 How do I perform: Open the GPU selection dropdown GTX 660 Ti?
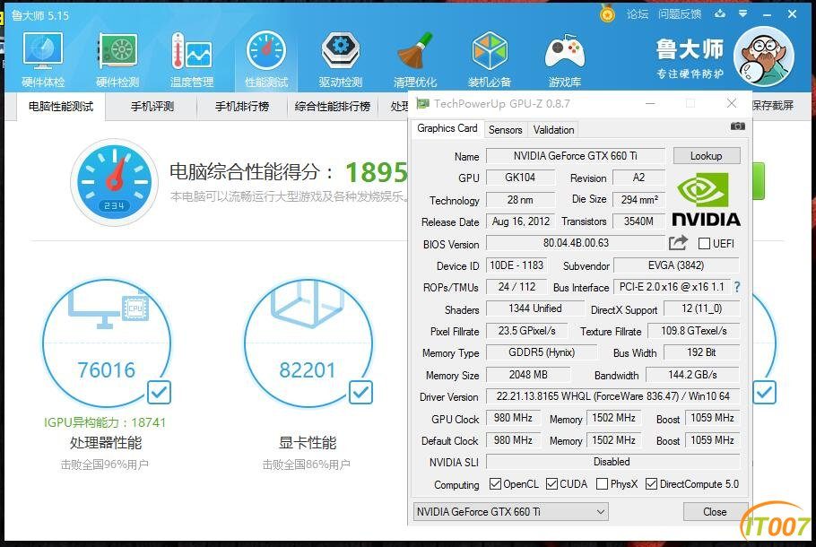[510, 512]
